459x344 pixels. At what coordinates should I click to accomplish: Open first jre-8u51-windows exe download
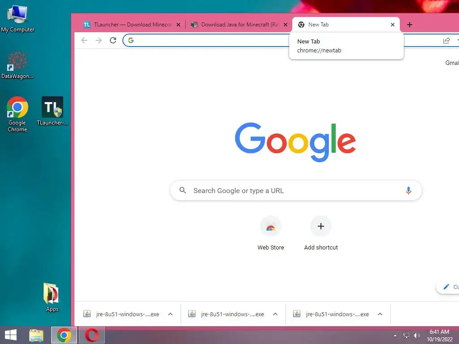point(121,314)
